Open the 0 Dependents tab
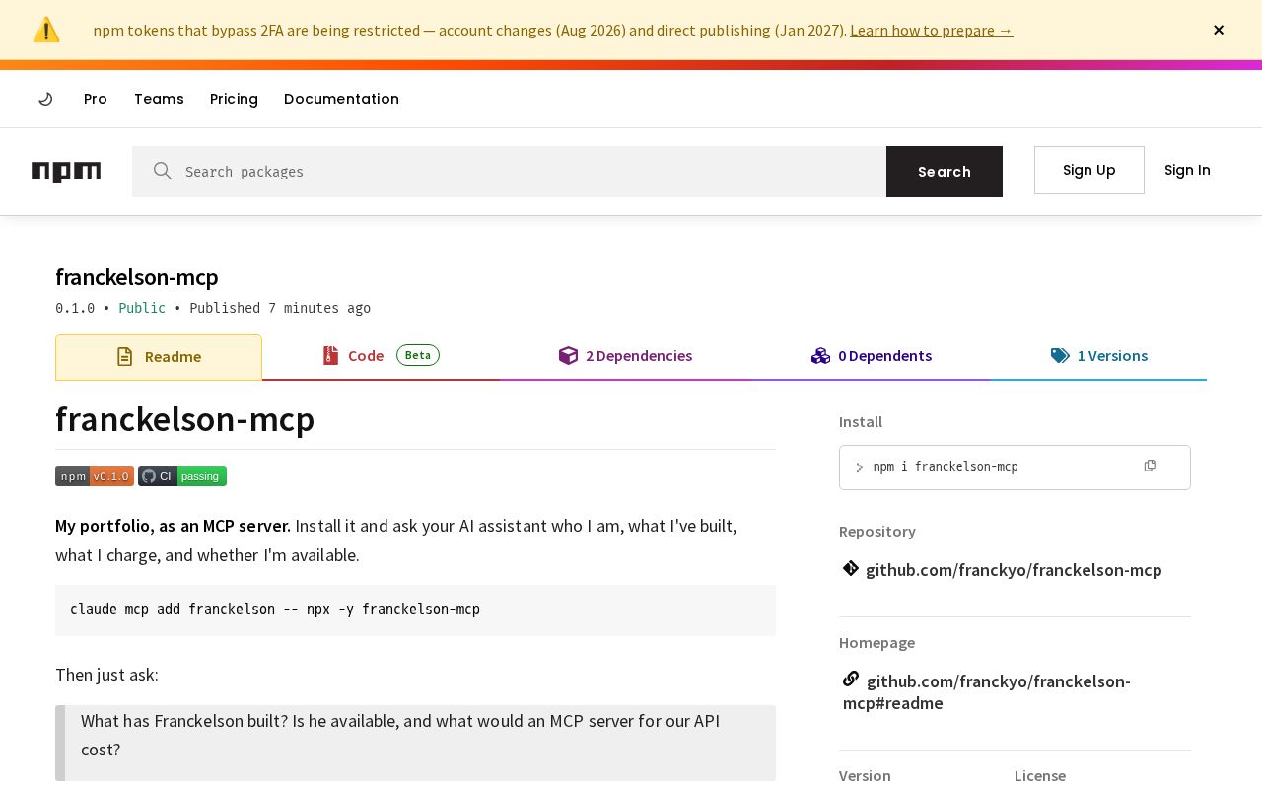Screen dimensions: 1262x789 [x=872, y=356]
